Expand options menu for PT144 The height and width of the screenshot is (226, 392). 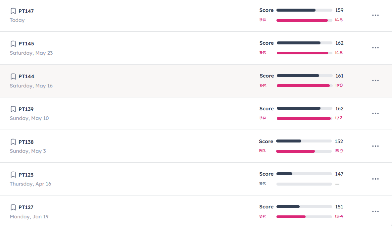375,80
